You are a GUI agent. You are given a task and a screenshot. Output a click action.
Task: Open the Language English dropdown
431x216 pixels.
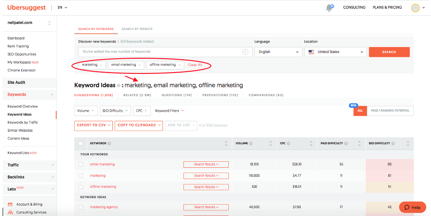point(278,52)
